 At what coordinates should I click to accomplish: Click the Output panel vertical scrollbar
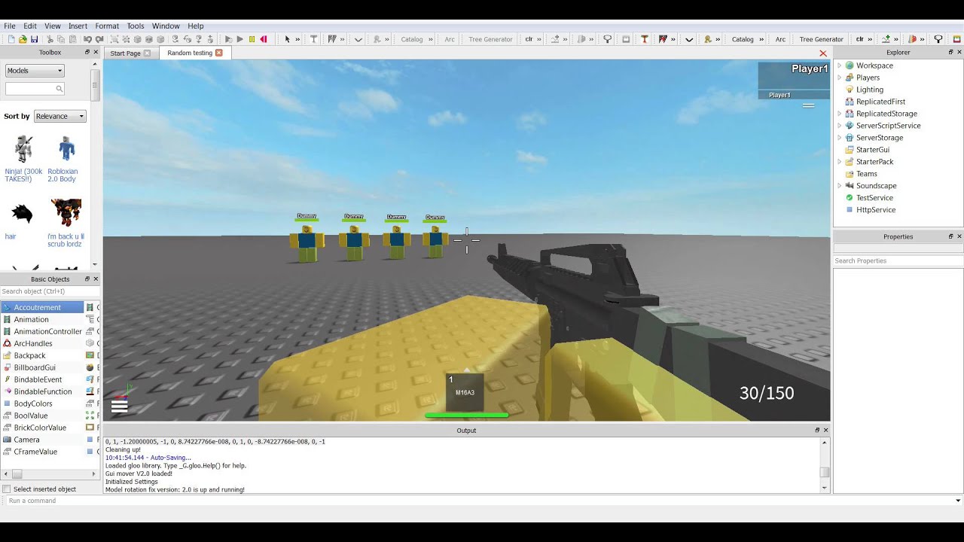825,465
